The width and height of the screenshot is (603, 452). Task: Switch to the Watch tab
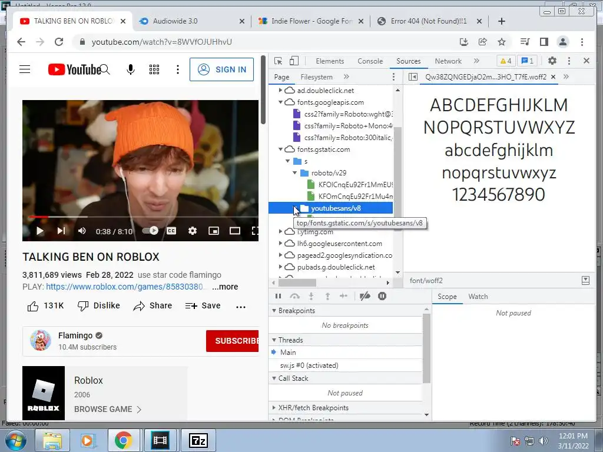point(478,297)
